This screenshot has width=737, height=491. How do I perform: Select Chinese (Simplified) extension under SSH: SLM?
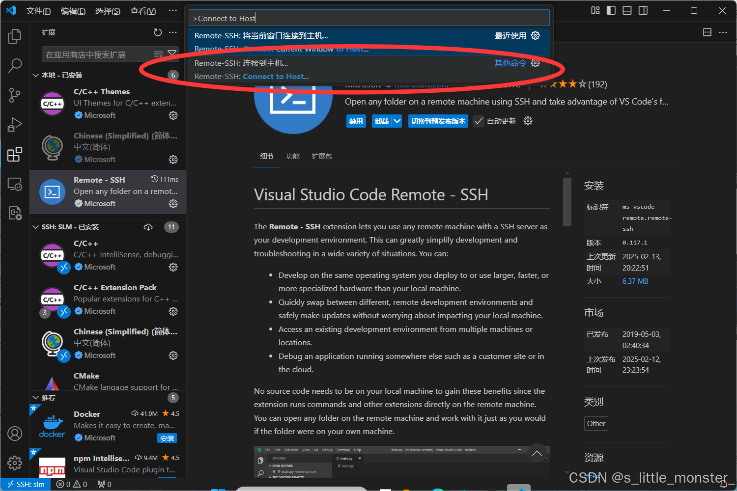(x=108, y=344)
